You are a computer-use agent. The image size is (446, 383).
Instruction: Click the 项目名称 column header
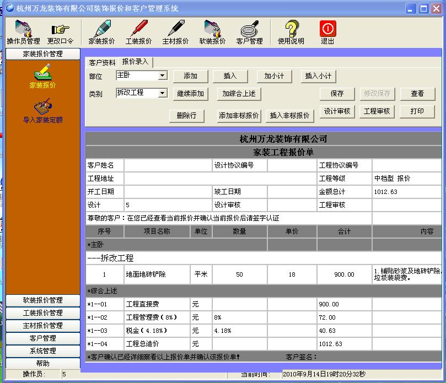(x=157, y=231)
